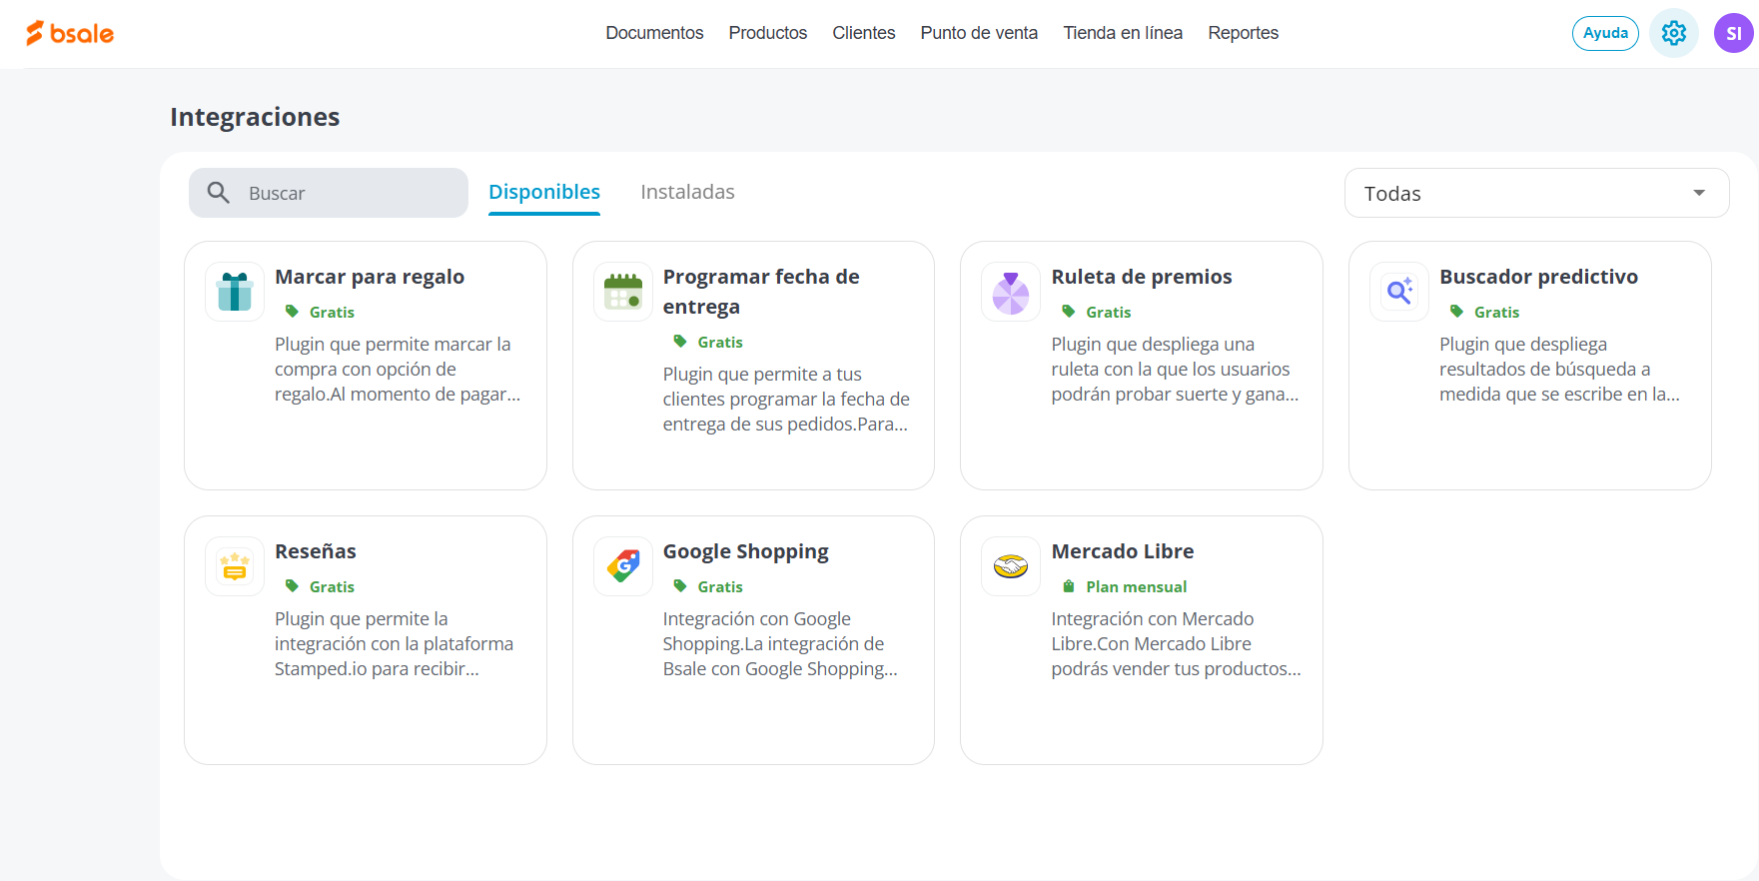Click the green tag icon under Marcar para regalo
1759x881 pixels.
[x=292, y=312]
